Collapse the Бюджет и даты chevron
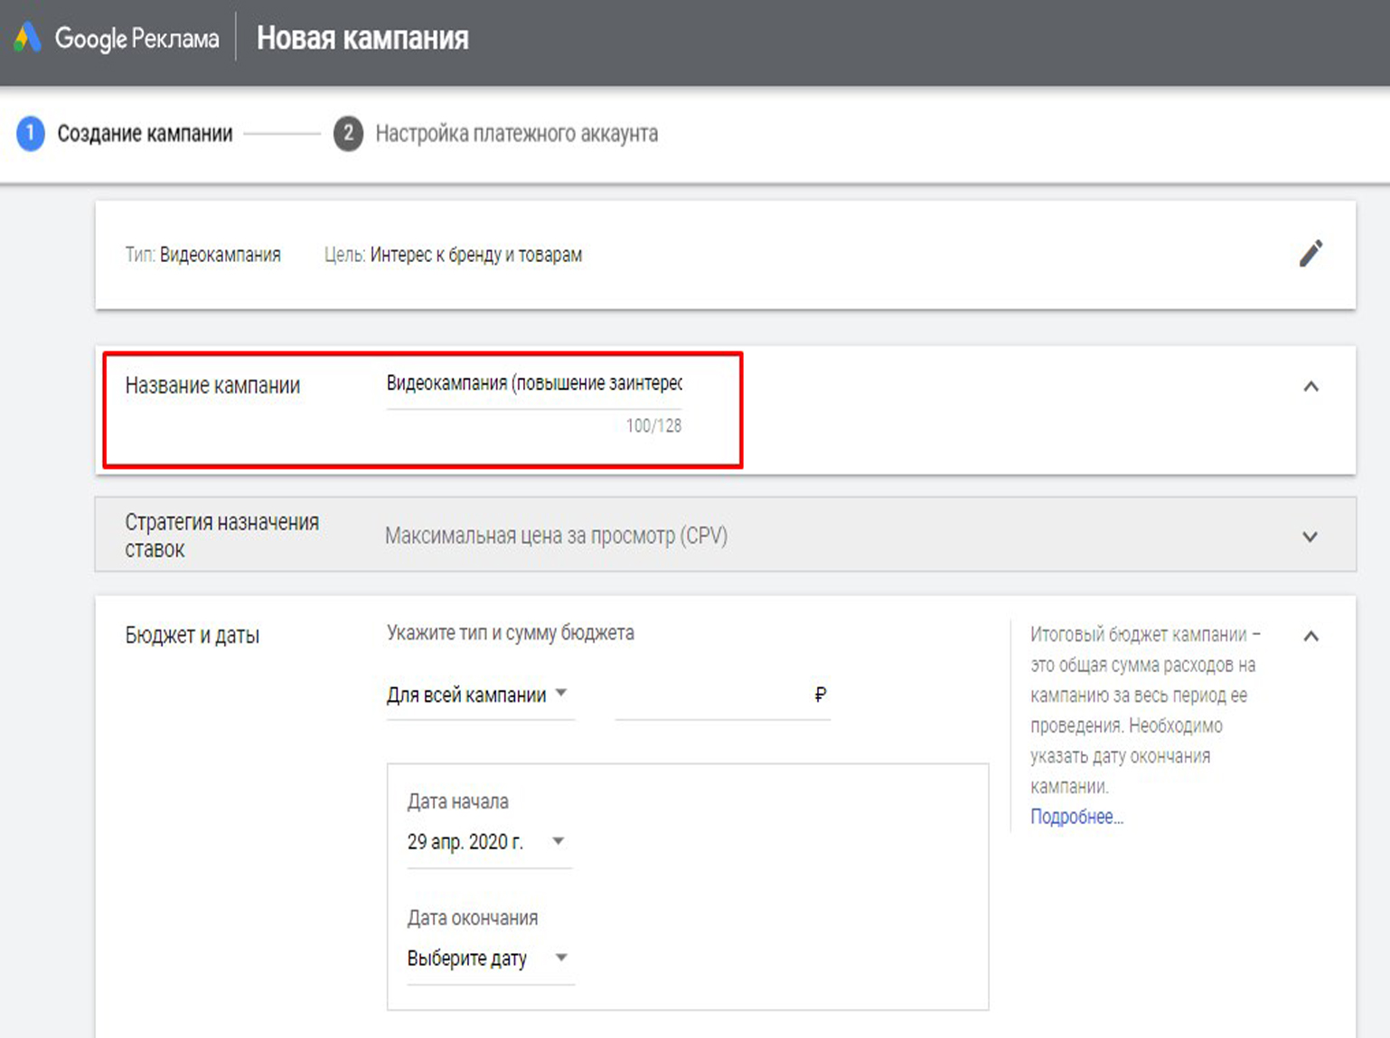Screen dimensions: 1390x1038 pyautogui.click(x=1310, y=636)
